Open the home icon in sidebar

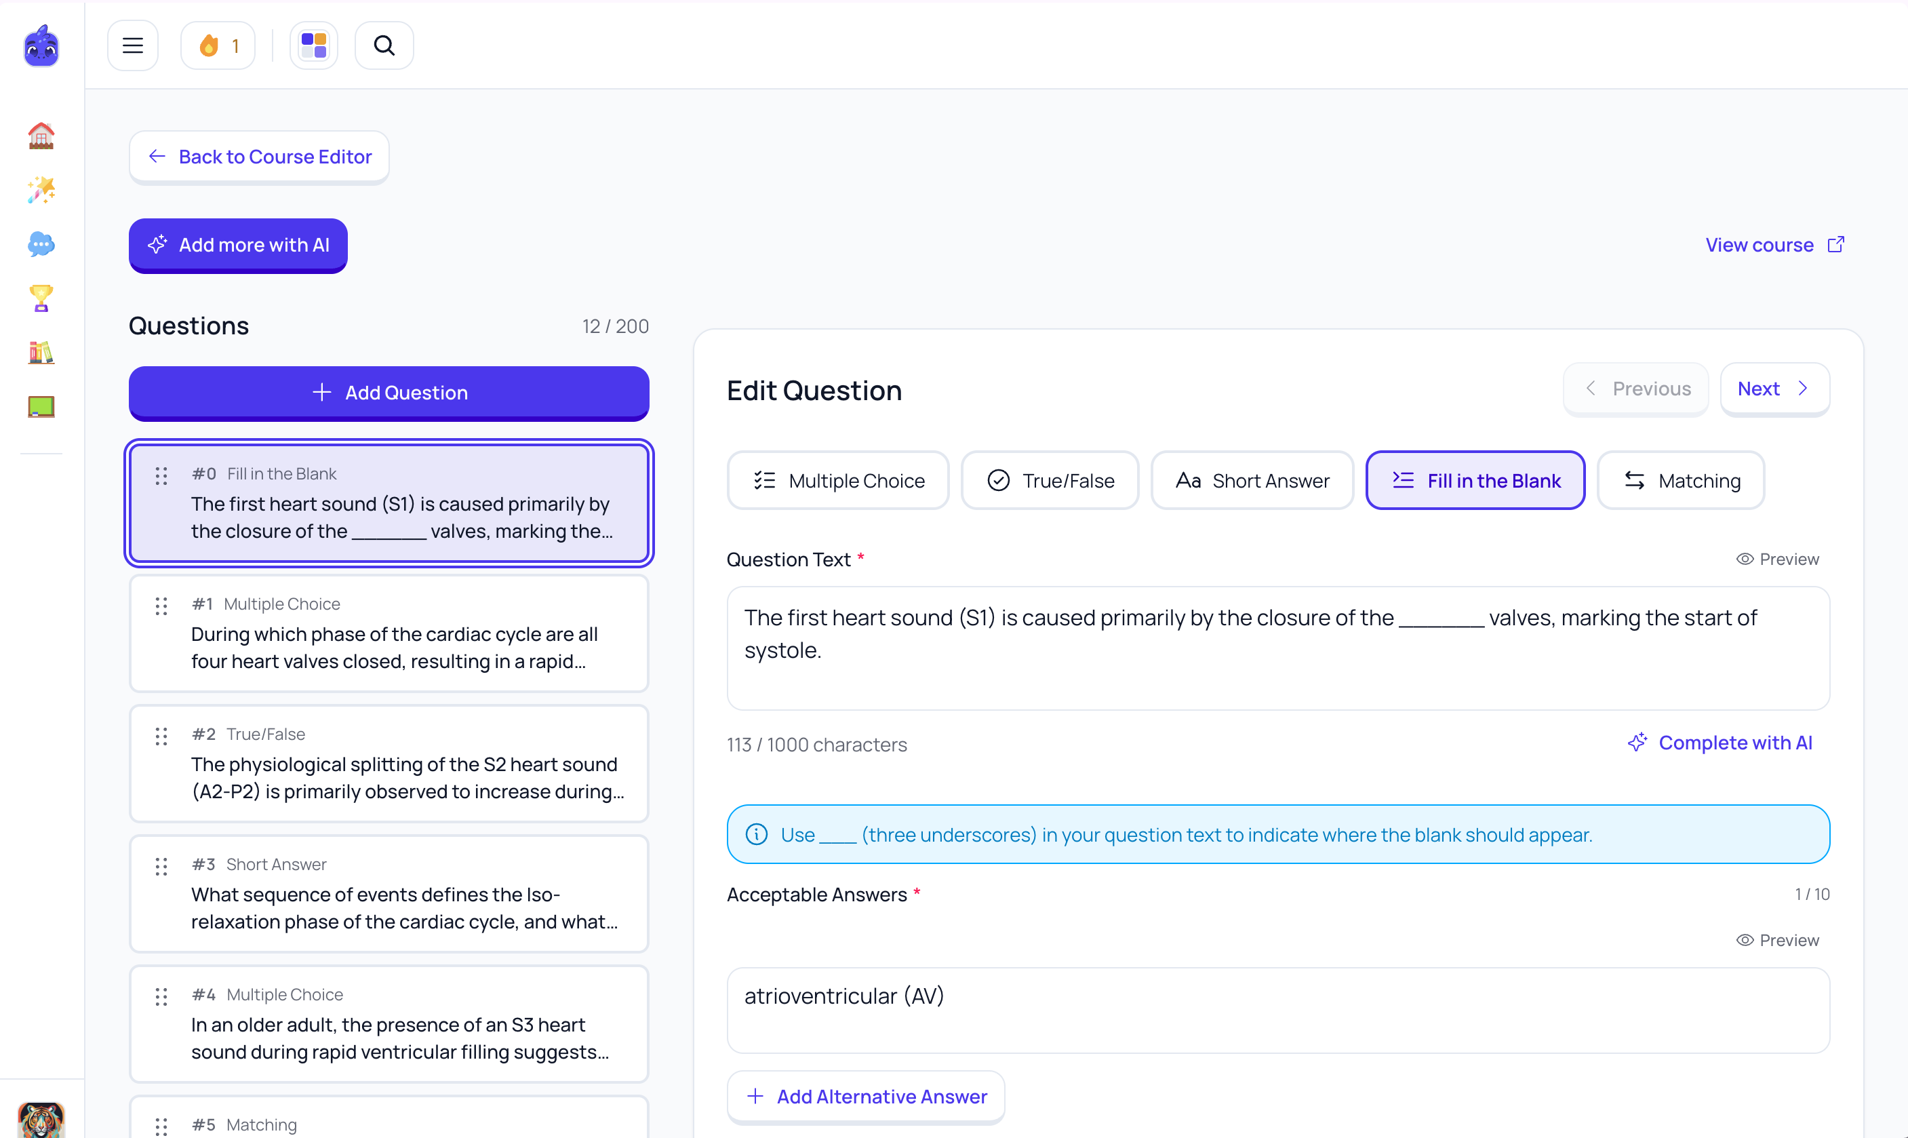coord(41,136)
